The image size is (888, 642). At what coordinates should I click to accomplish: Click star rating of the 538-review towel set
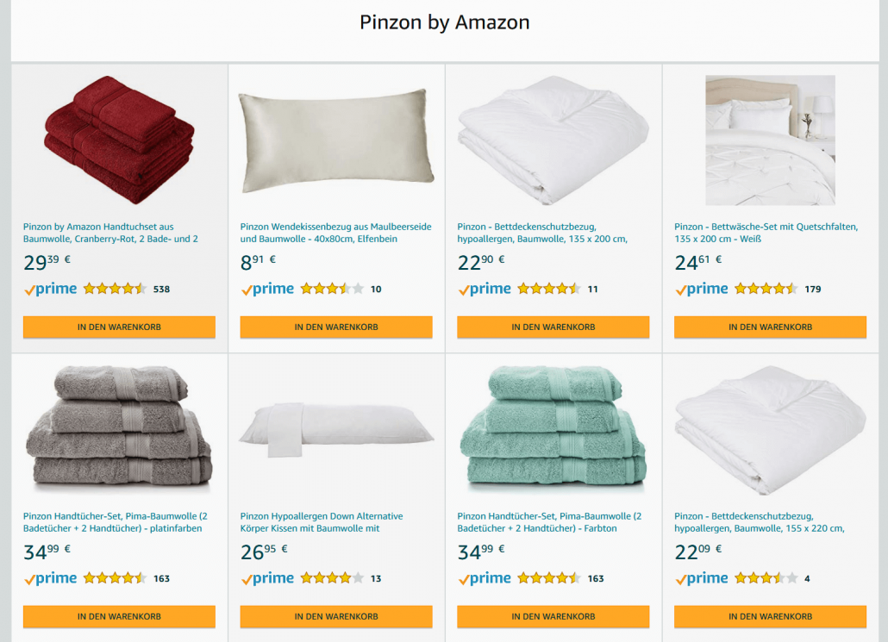115,290
